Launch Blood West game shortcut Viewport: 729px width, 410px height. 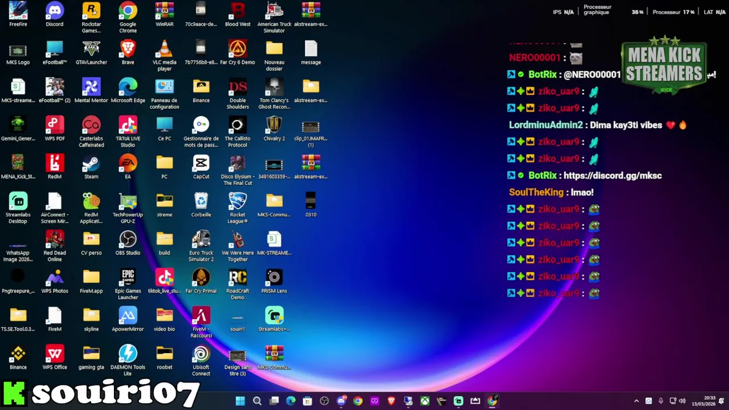pos(237,14)
